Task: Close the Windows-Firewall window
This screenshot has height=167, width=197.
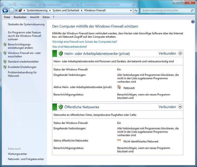Action: click(x=190, y=2)
